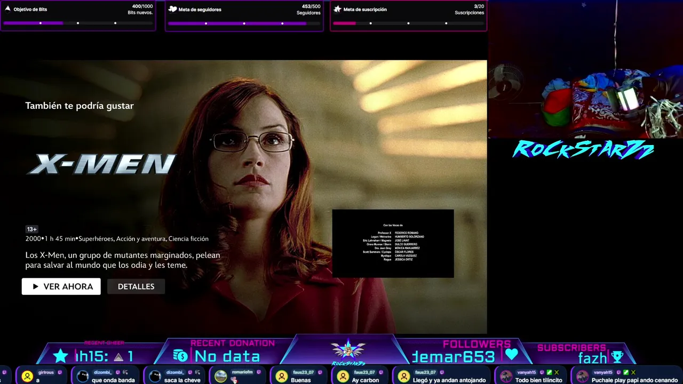Click the Objetivo de Bits progress bar
This screenshot has width=683, height=384.
[78, 23]
